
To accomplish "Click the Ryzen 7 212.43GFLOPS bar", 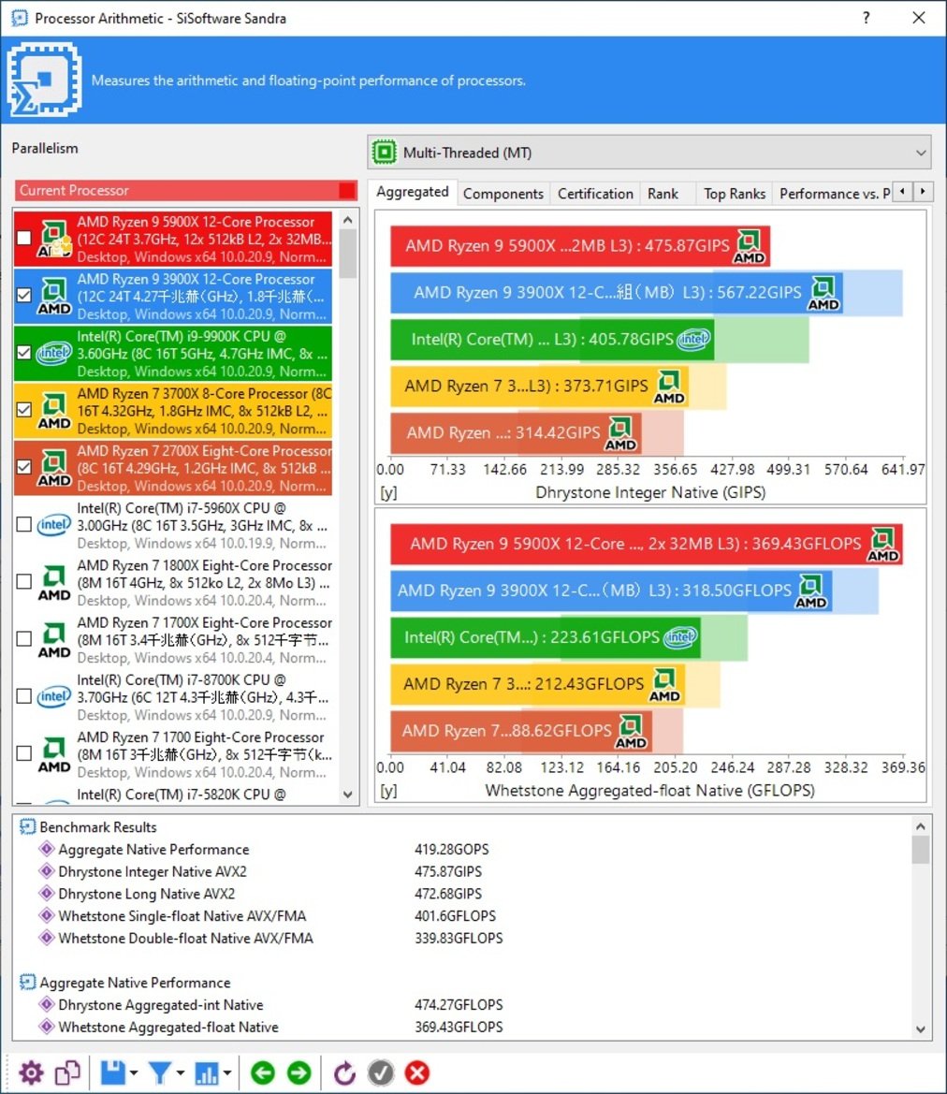I will click(x=537, y=684).
